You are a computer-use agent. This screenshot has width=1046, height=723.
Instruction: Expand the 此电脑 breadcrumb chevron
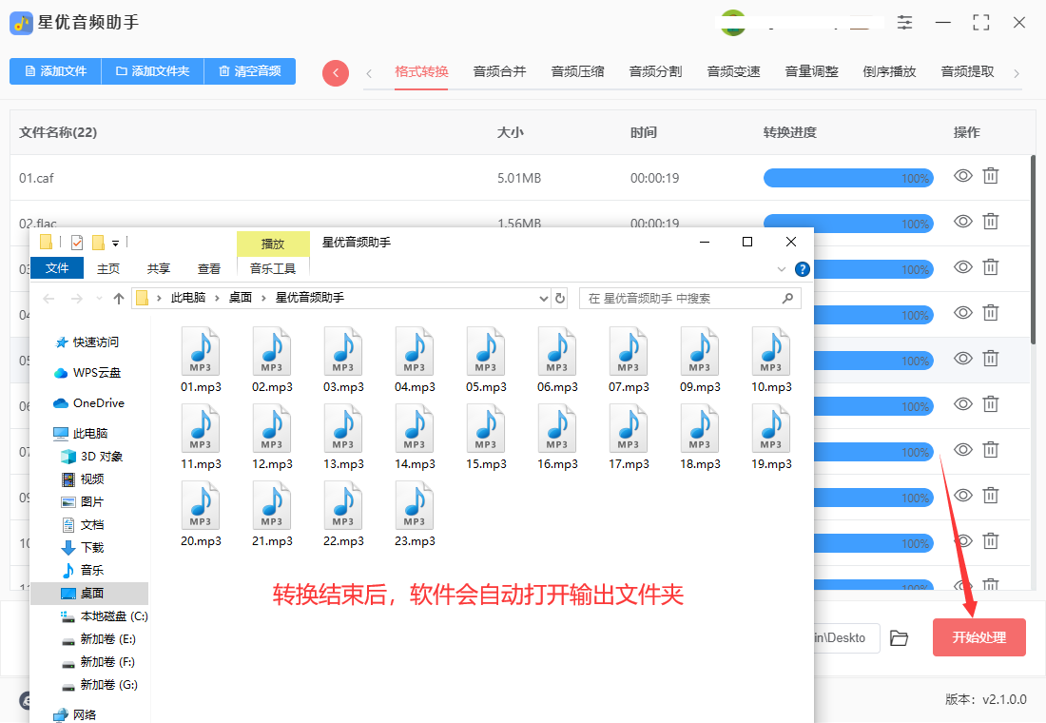217,299
